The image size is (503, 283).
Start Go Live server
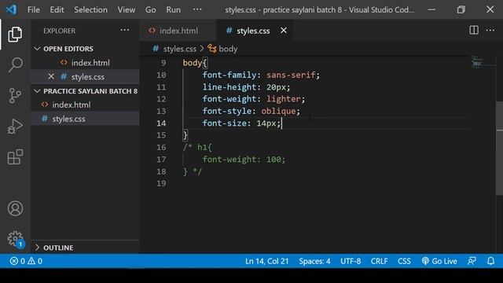click(439, 261)
